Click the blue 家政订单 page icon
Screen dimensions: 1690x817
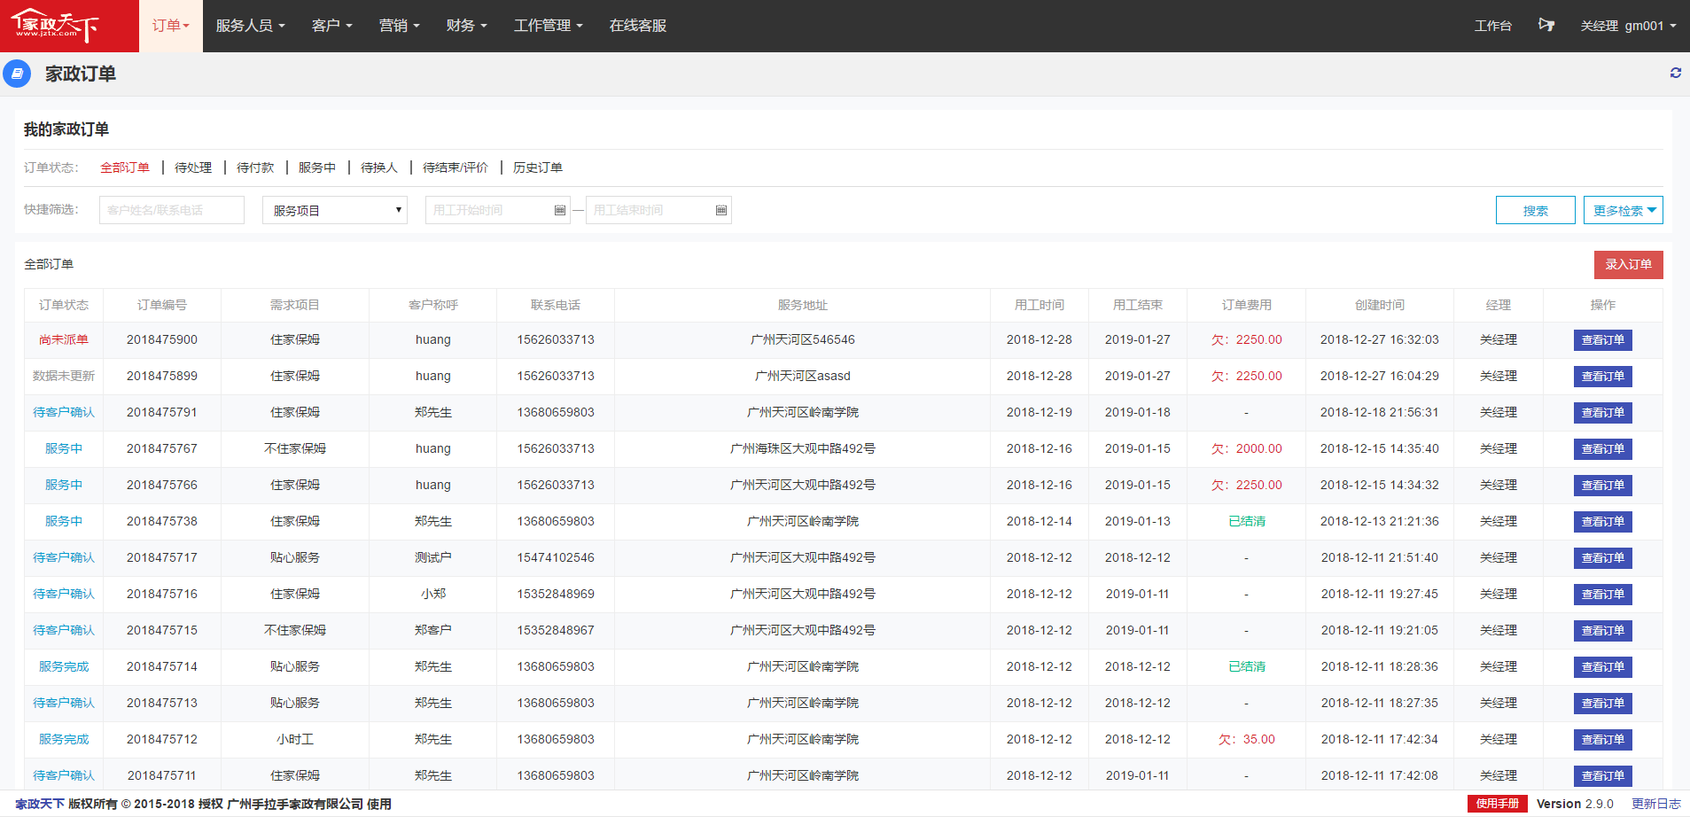pos(17,74)
